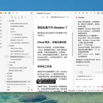
Task: Navigate forward with right arrow
Action: coord(40,17)
